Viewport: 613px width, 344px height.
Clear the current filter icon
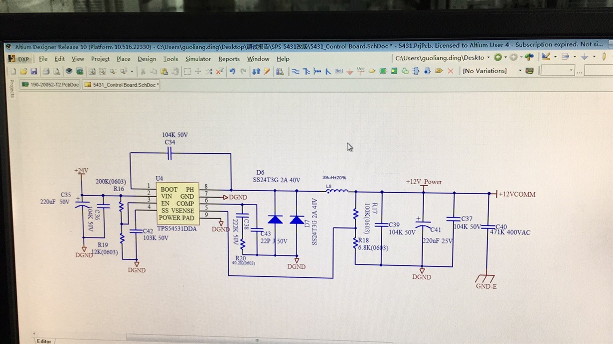[219, 71]
